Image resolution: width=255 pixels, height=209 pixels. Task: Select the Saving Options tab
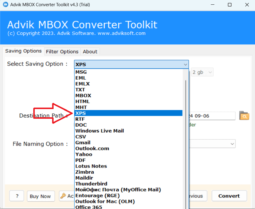point(24,51)
